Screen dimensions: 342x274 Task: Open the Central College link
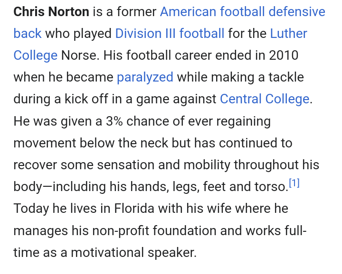click(x=264, y=99)
